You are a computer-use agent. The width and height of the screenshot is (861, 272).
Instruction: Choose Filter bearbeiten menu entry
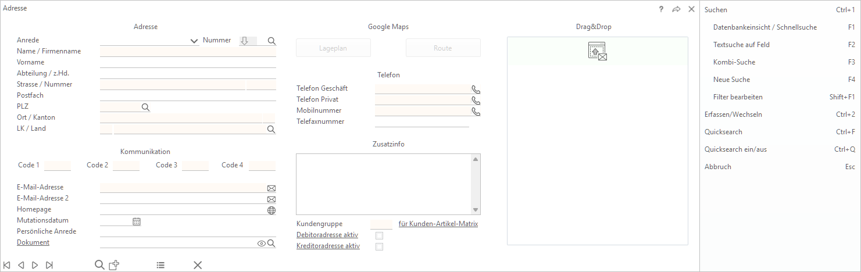coord(737,97)
